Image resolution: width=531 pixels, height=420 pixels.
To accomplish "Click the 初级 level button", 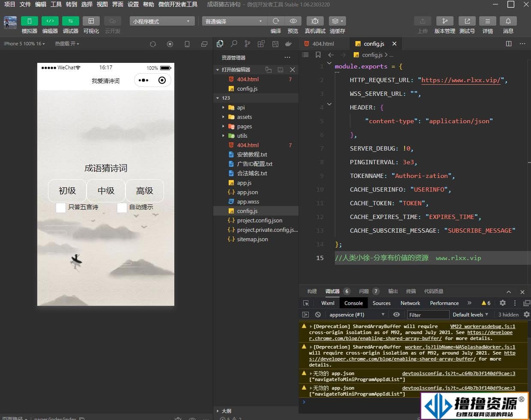I will pos(67,191).
